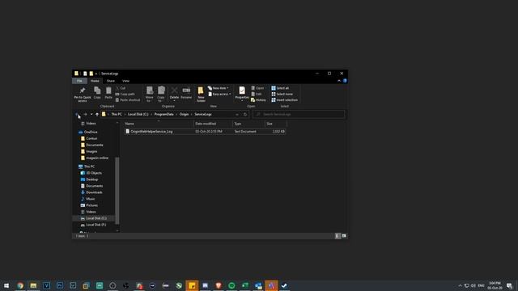
Task: Click ProgramData in the address path
Action: [163, 114]
